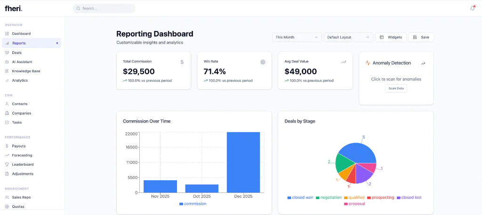
Task: Click the dollar sign icon in Total Commission
Action: (182, 61)
